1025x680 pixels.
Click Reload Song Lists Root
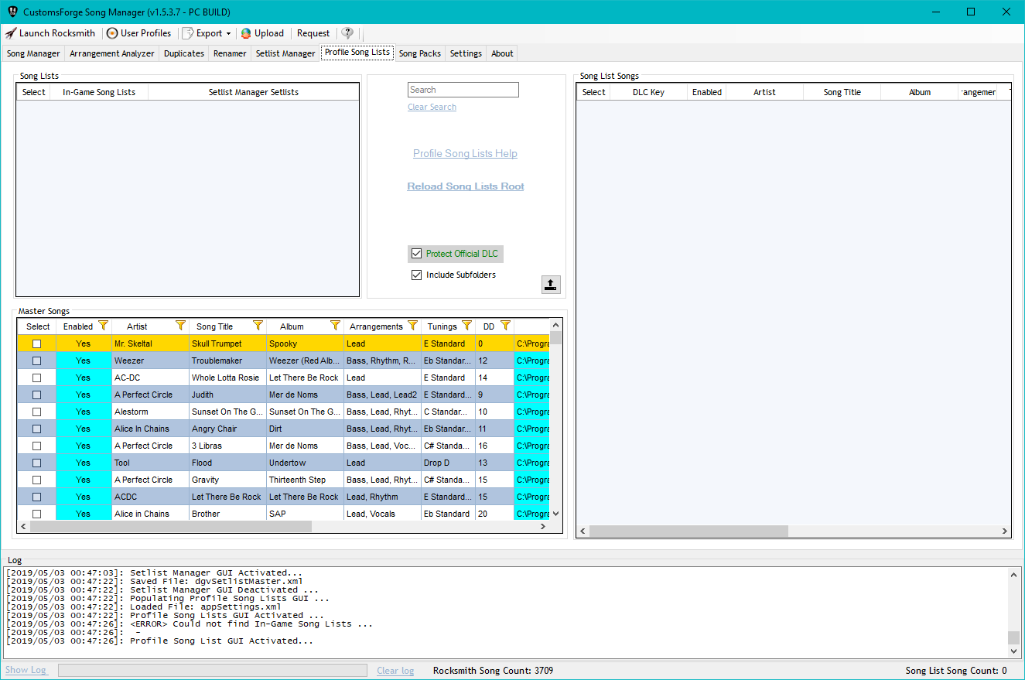pyautogui.click(x=465, y=186)
